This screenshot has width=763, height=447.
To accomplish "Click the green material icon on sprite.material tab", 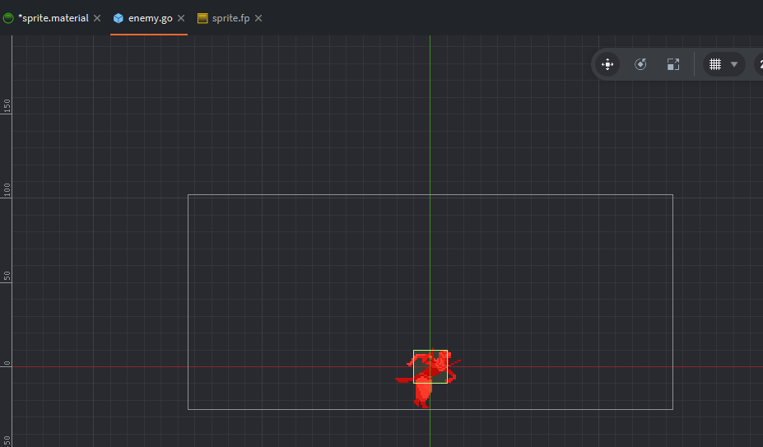I will pyautogui.click(x=8, y=18).
